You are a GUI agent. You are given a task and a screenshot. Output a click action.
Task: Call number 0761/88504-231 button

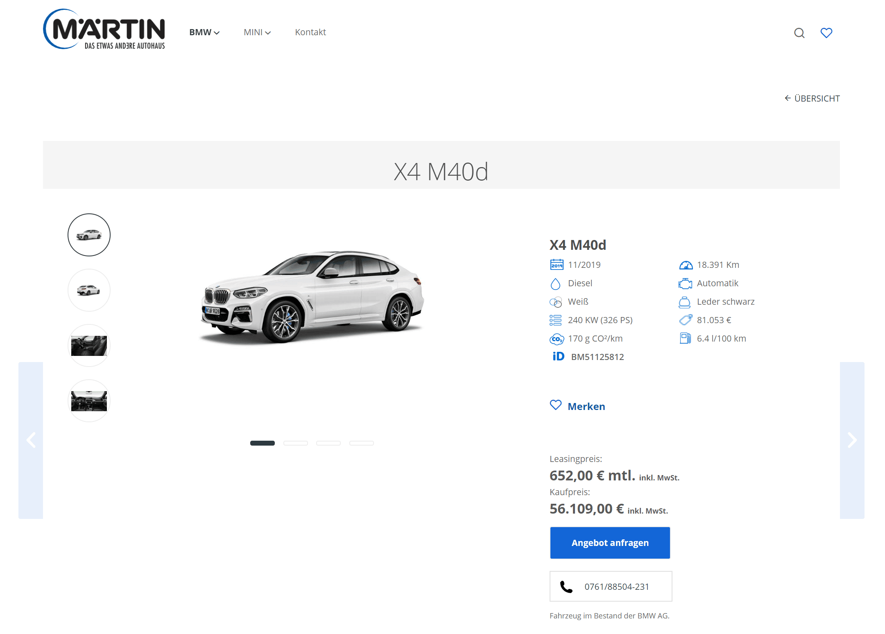pyautogui.click(x=611, y=586)
